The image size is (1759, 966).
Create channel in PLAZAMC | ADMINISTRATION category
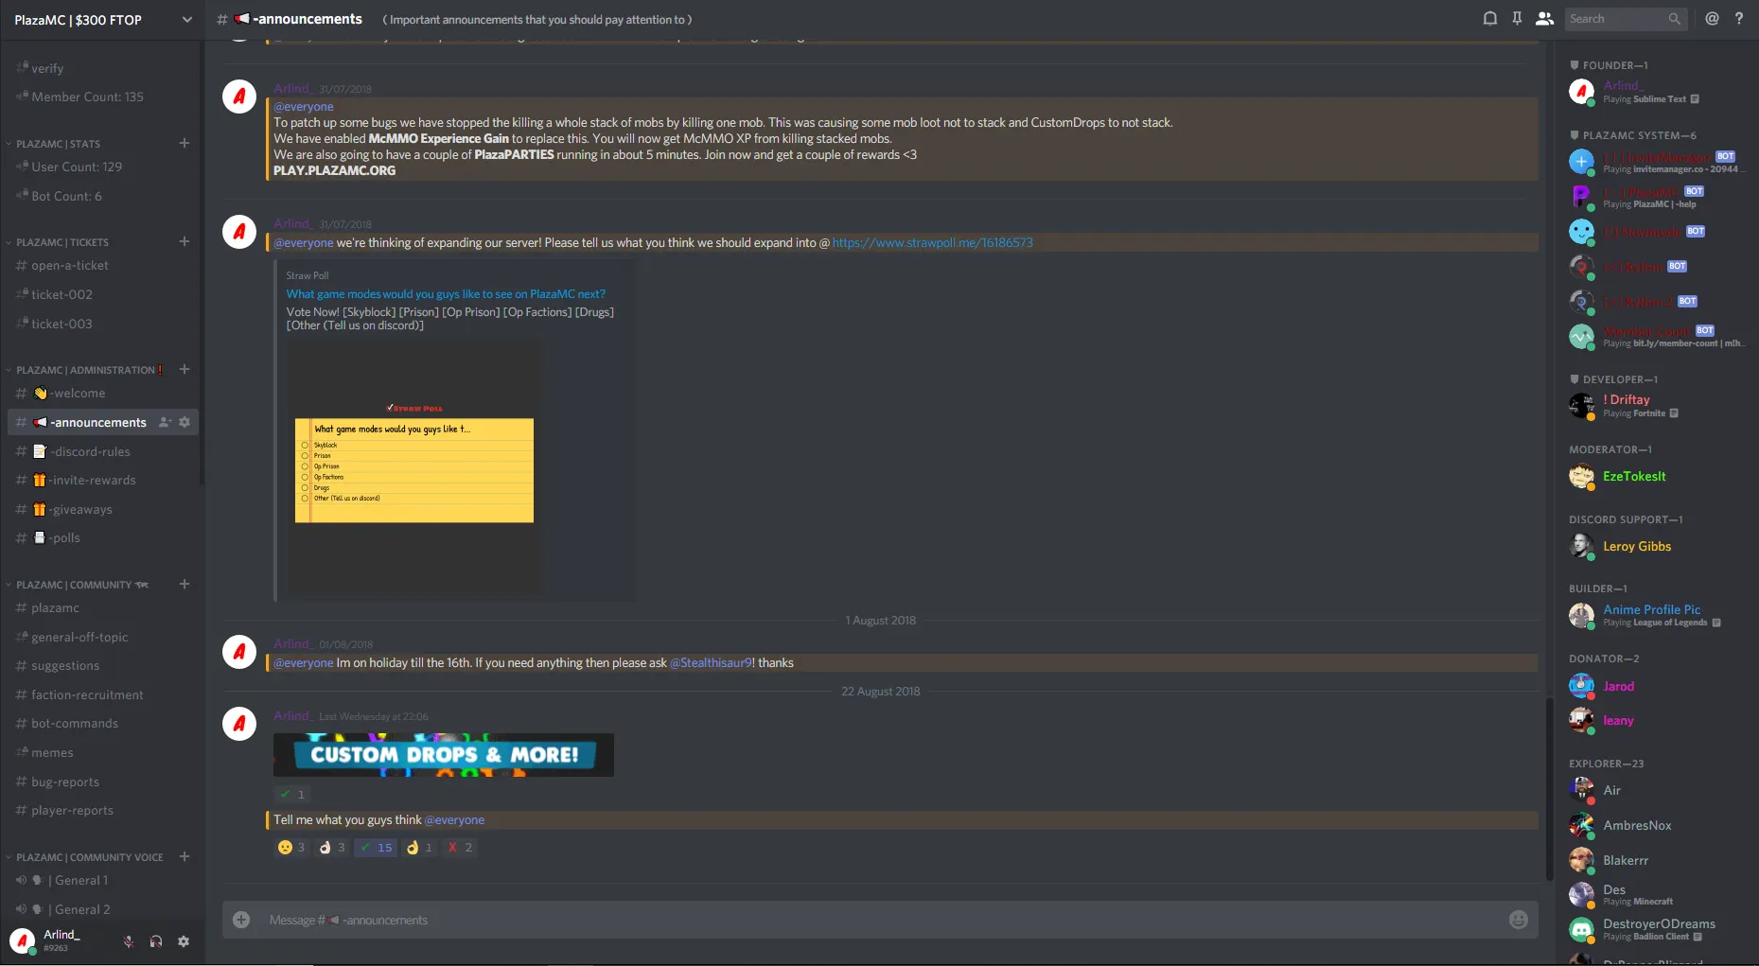185,369
